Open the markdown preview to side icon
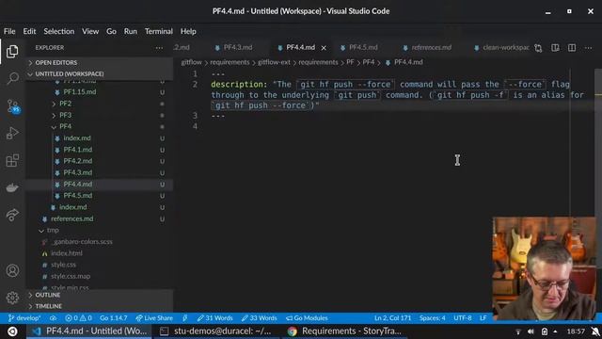Viewport: 602px width, 339px height. click(x=555, y=48)
